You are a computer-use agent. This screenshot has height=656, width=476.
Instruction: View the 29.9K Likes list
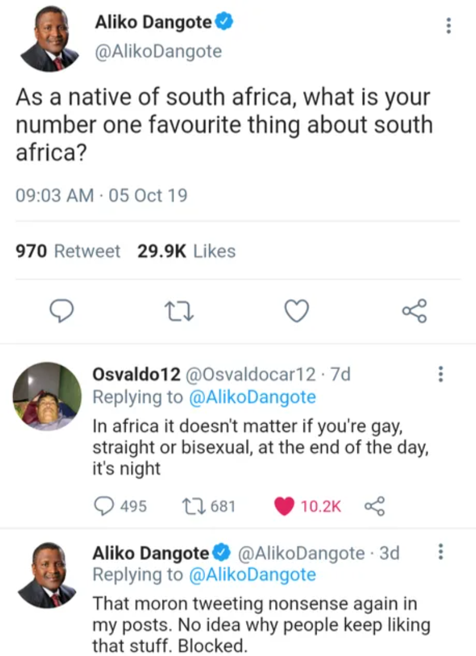187,251
